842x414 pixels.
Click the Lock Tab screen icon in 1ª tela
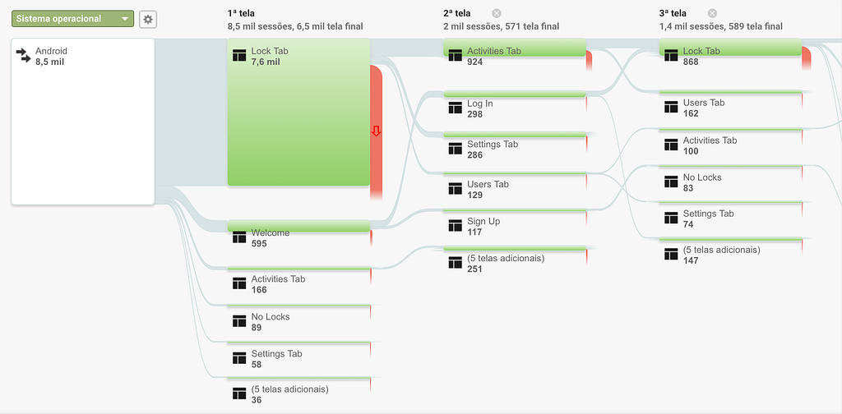pos(239,55)
